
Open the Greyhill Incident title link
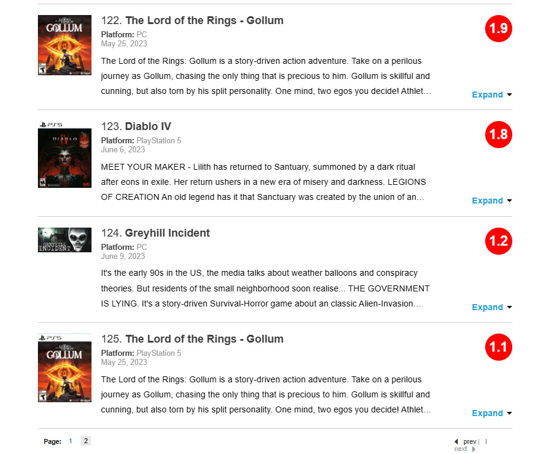pos(167,233)
